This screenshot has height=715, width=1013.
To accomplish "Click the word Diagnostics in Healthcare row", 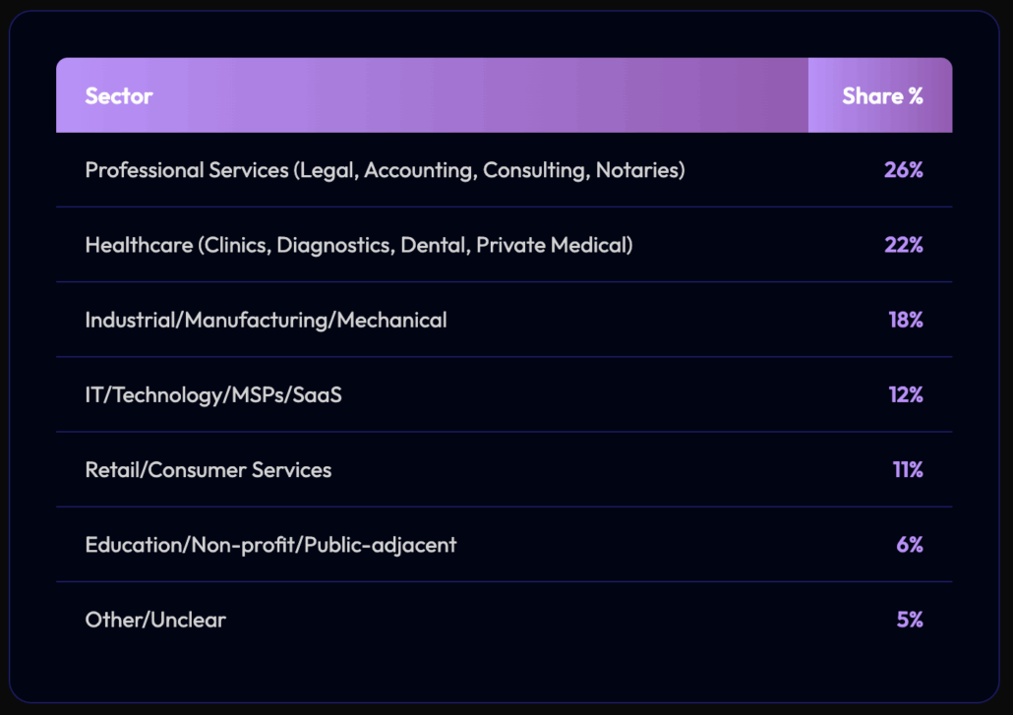I will point(332,245).
